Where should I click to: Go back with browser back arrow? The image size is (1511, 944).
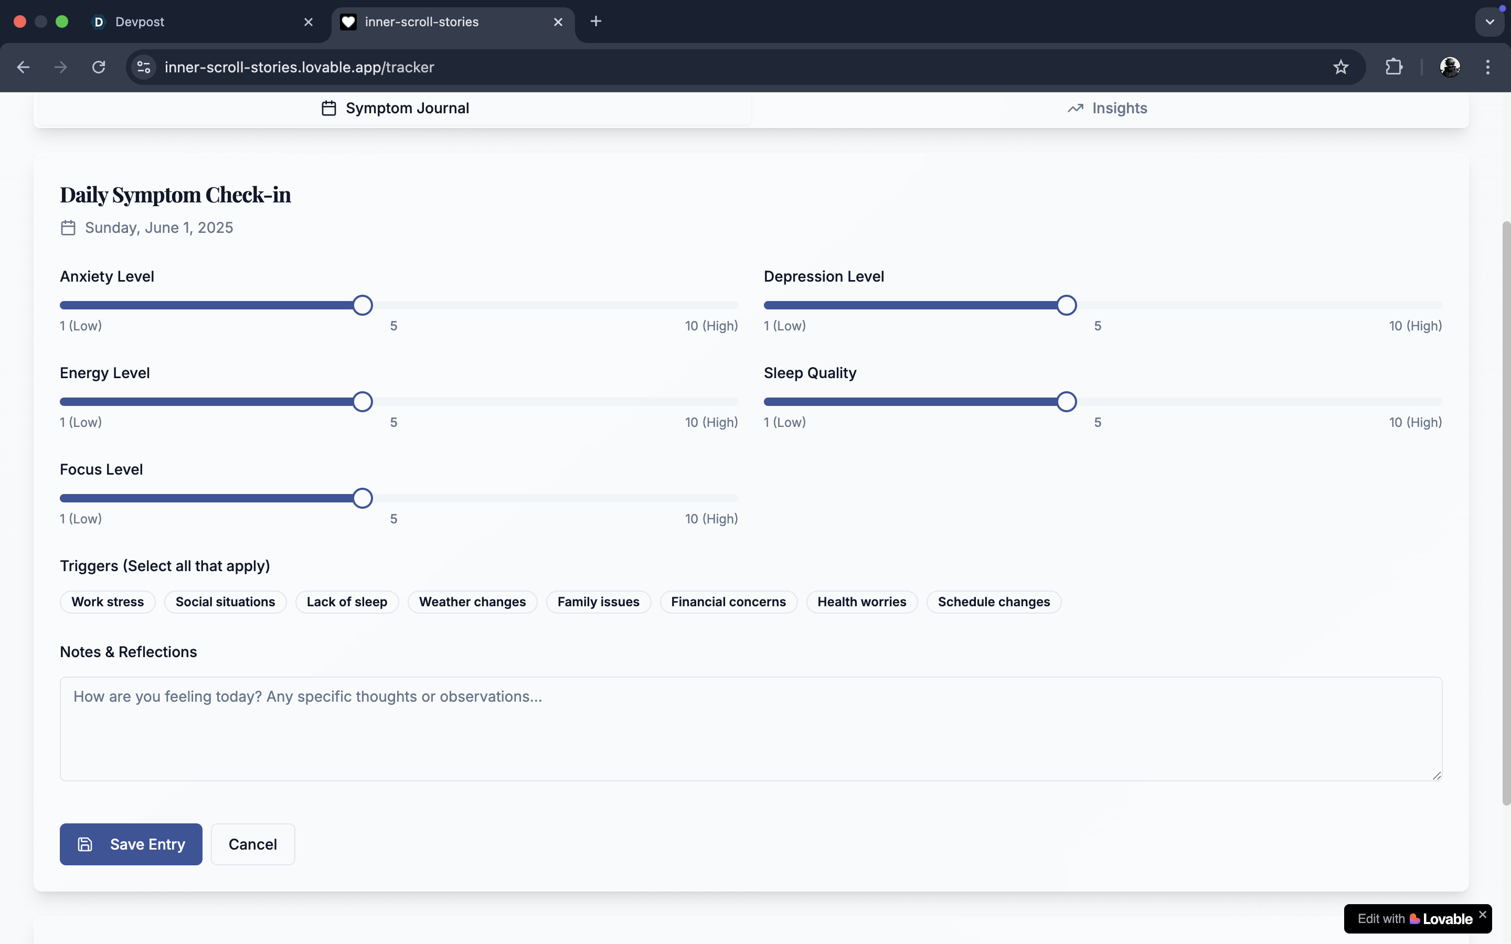point(23,67)
